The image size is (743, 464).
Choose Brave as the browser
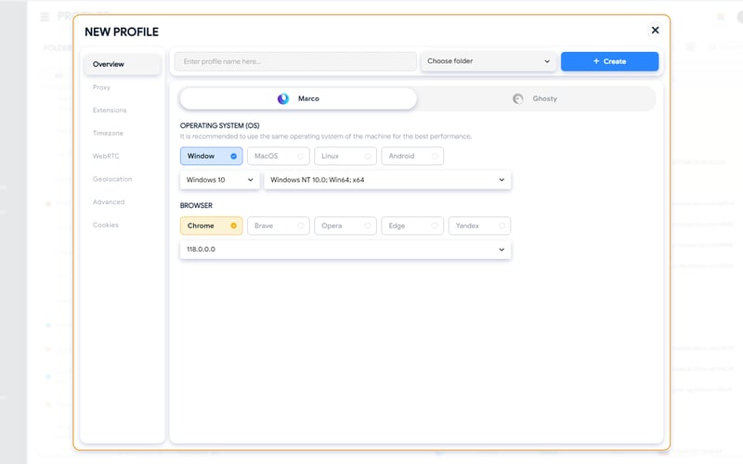pos(278,226)
